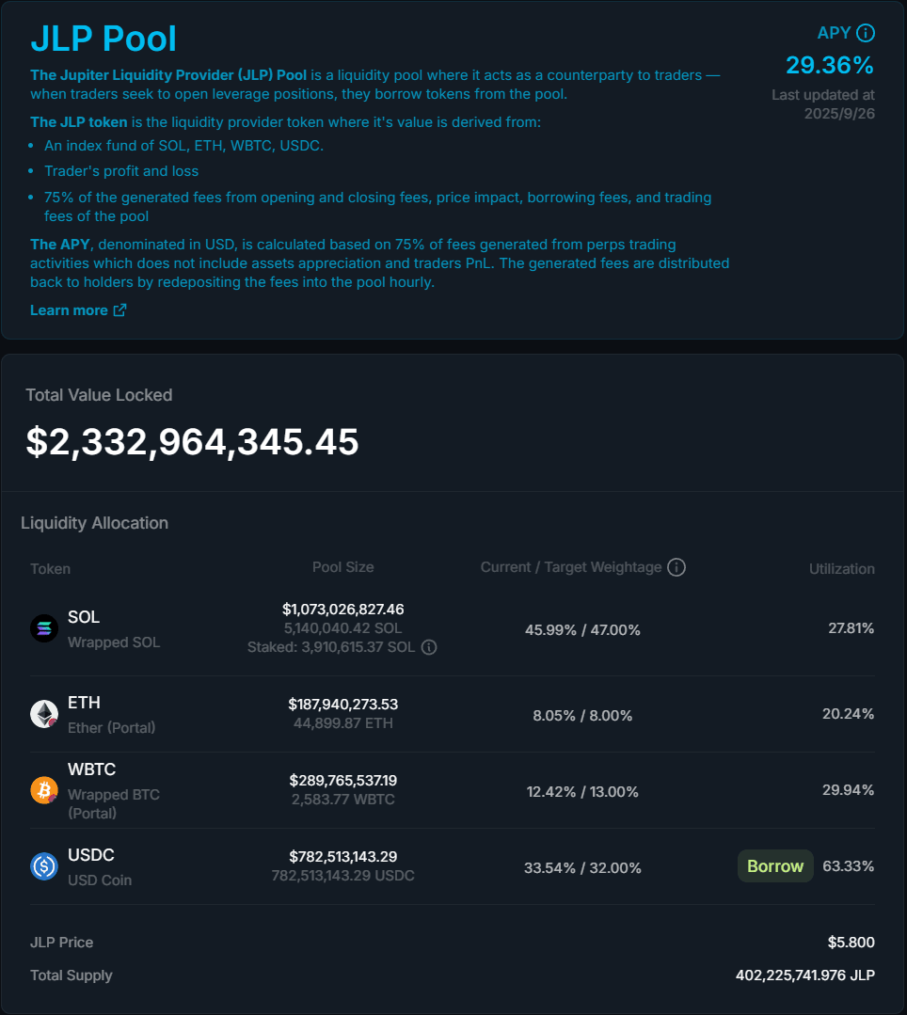Image resolution: width=907 pixels, height=1015 pixels.
Task: Click the SOL token logo
Action: click(x=44, y=628)
